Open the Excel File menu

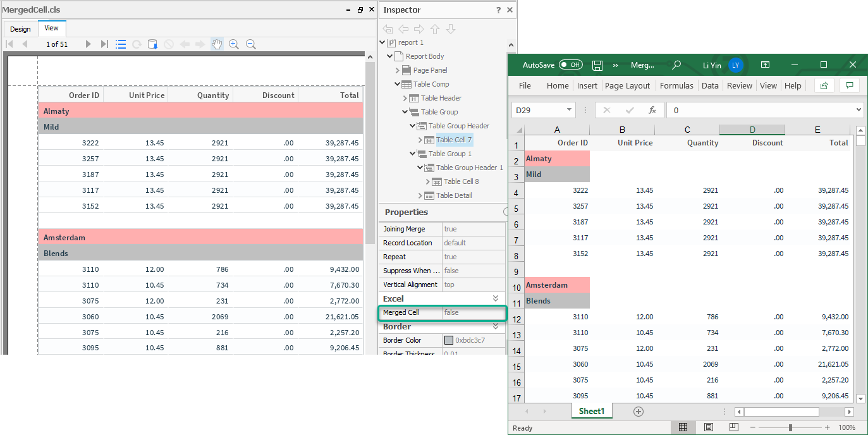coord(525,85)
